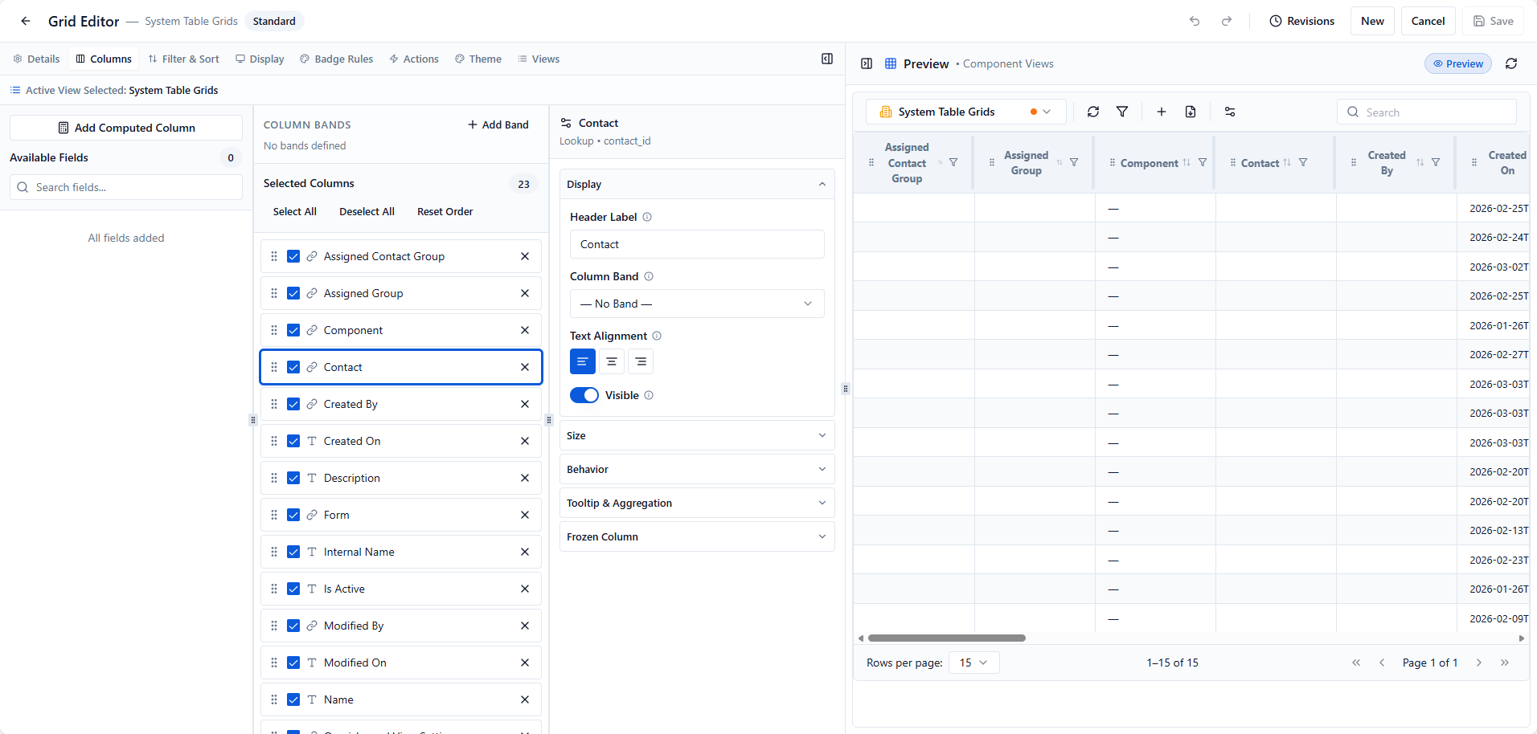The height and width of the screenshot is (734, 1537).
Task: Sort the Contact column in preview
Action: tap(1287, 162)
